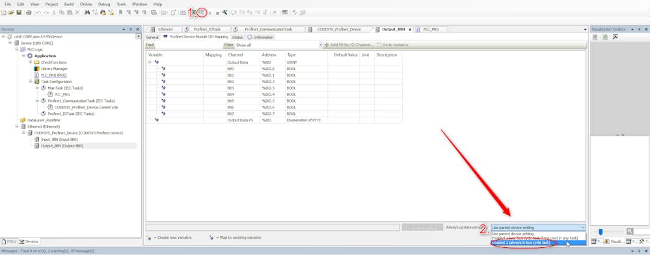The image size is (650, 255).
Task: Click the New File toolbar icon
Action: tap(4, 12)
